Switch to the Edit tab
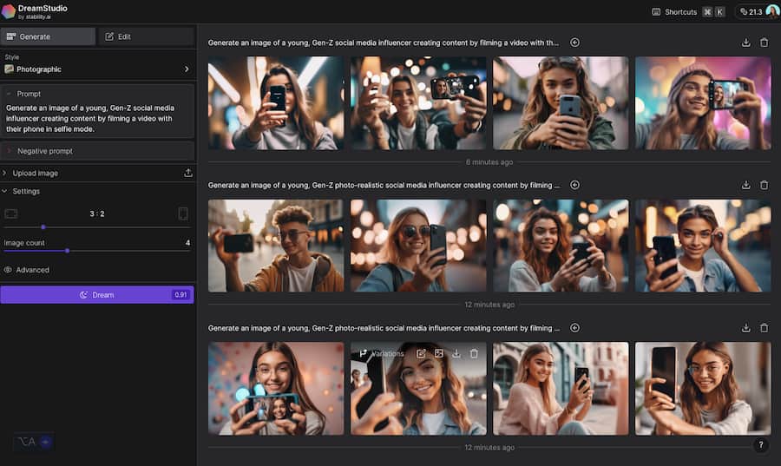The width and height of the screenshot is (781, 466). (x=146, y=36)
